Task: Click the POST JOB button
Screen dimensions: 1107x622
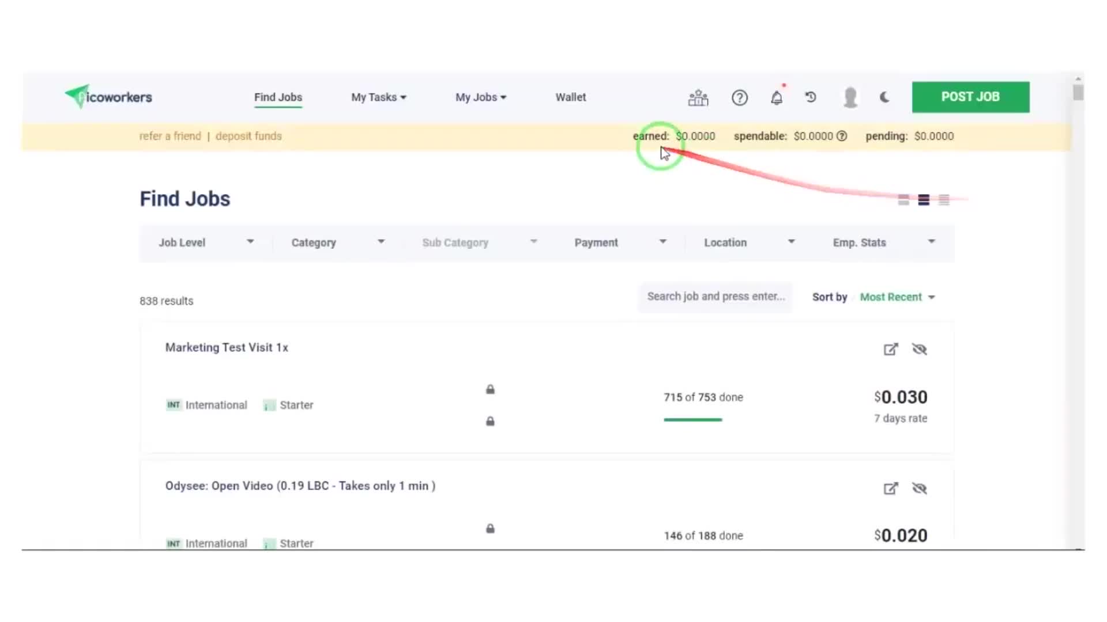Action: [x=970, y=97]
